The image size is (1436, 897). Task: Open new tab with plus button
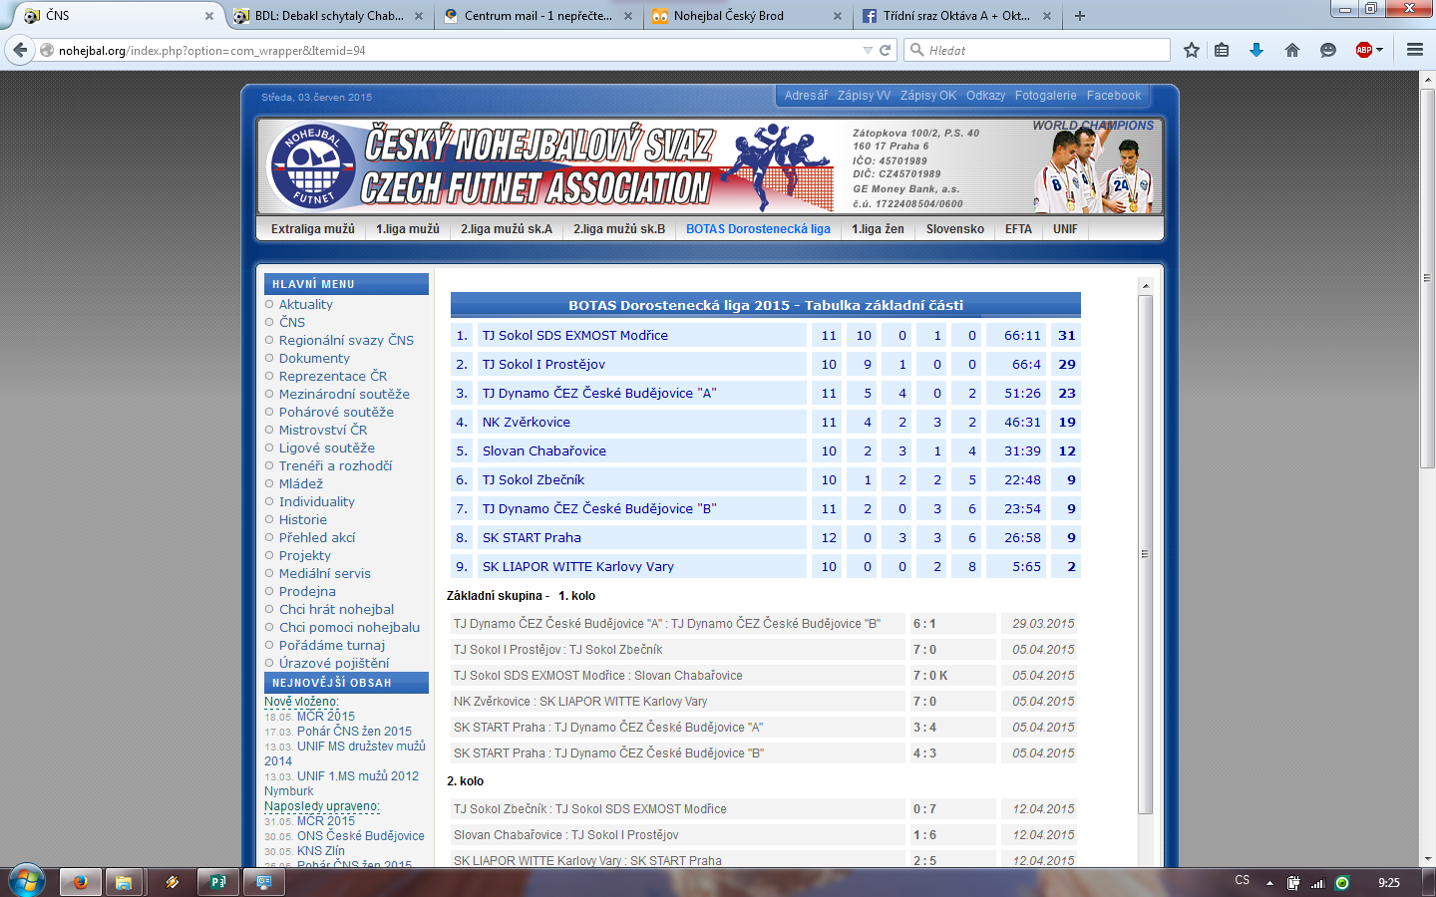(x=1080, y=16)
